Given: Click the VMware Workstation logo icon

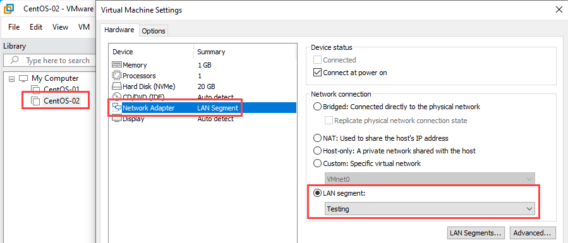Looking at the screenshot, I should click(x=9, y=9).
